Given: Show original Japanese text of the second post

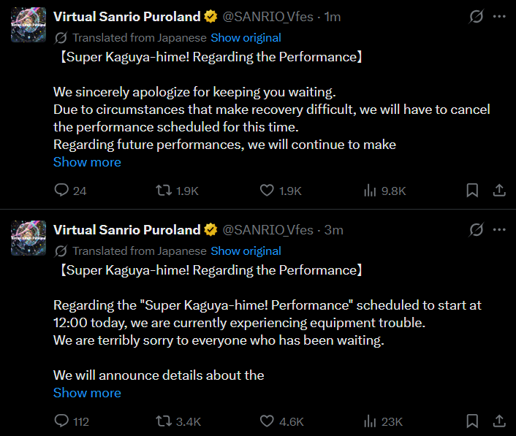Looking at the screenshot, I should tap(246, 251).
